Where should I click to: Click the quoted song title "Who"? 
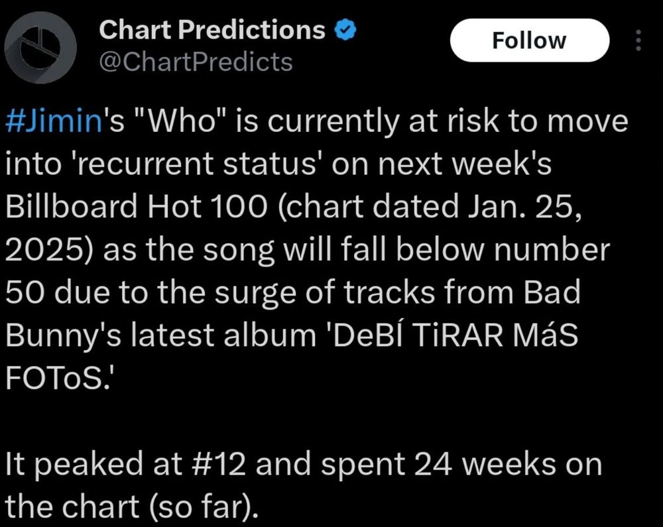[184, 120]
